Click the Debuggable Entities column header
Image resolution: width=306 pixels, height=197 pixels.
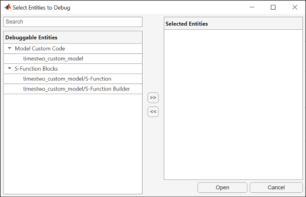coord(73,37)
